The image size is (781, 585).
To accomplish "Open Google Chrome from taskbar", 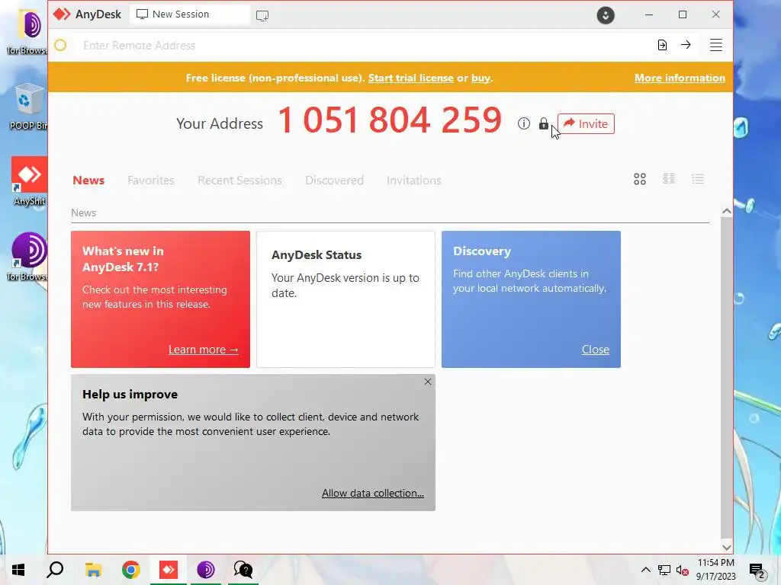I will tap(131, 570).
